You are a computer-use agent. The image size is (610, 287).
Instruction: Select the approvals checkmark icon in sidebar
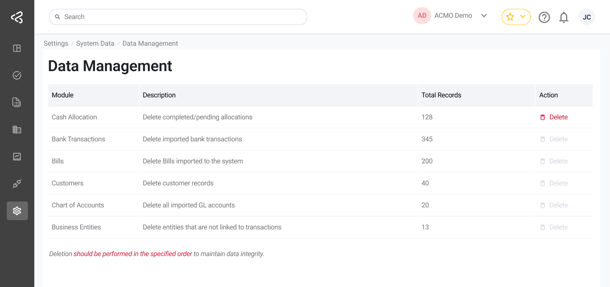tap(17, 75)
